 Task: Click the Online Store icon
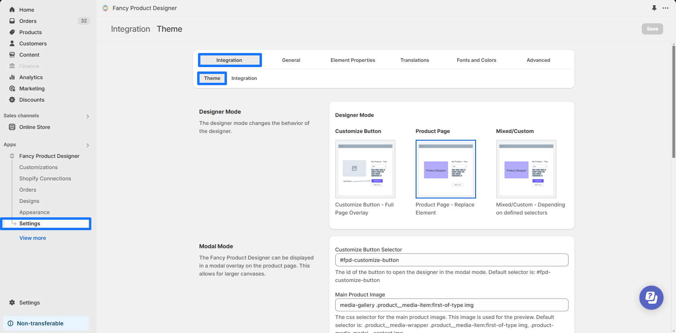tap(12, 127)
